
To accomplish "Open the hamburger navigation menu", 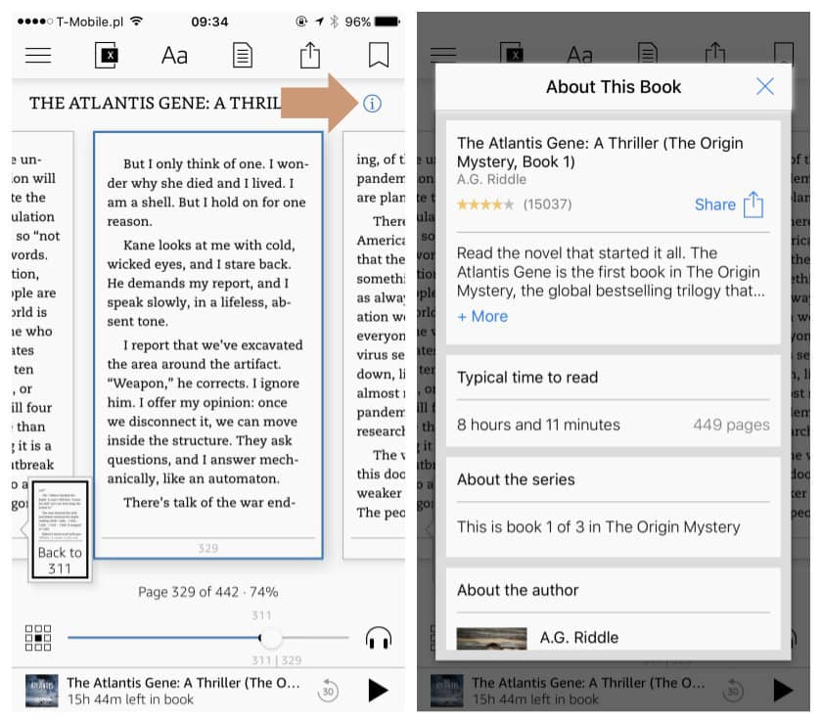I will 38,56.
